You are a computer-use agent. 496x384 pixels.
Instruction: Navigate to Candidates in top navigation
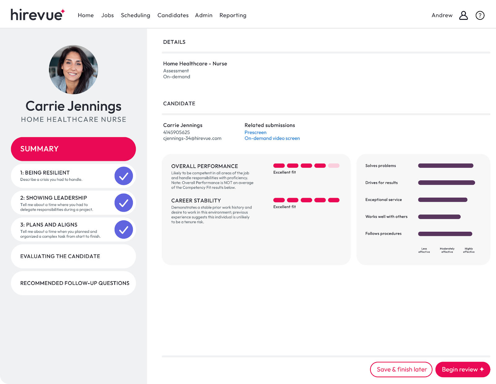click(x=173, y=15)
